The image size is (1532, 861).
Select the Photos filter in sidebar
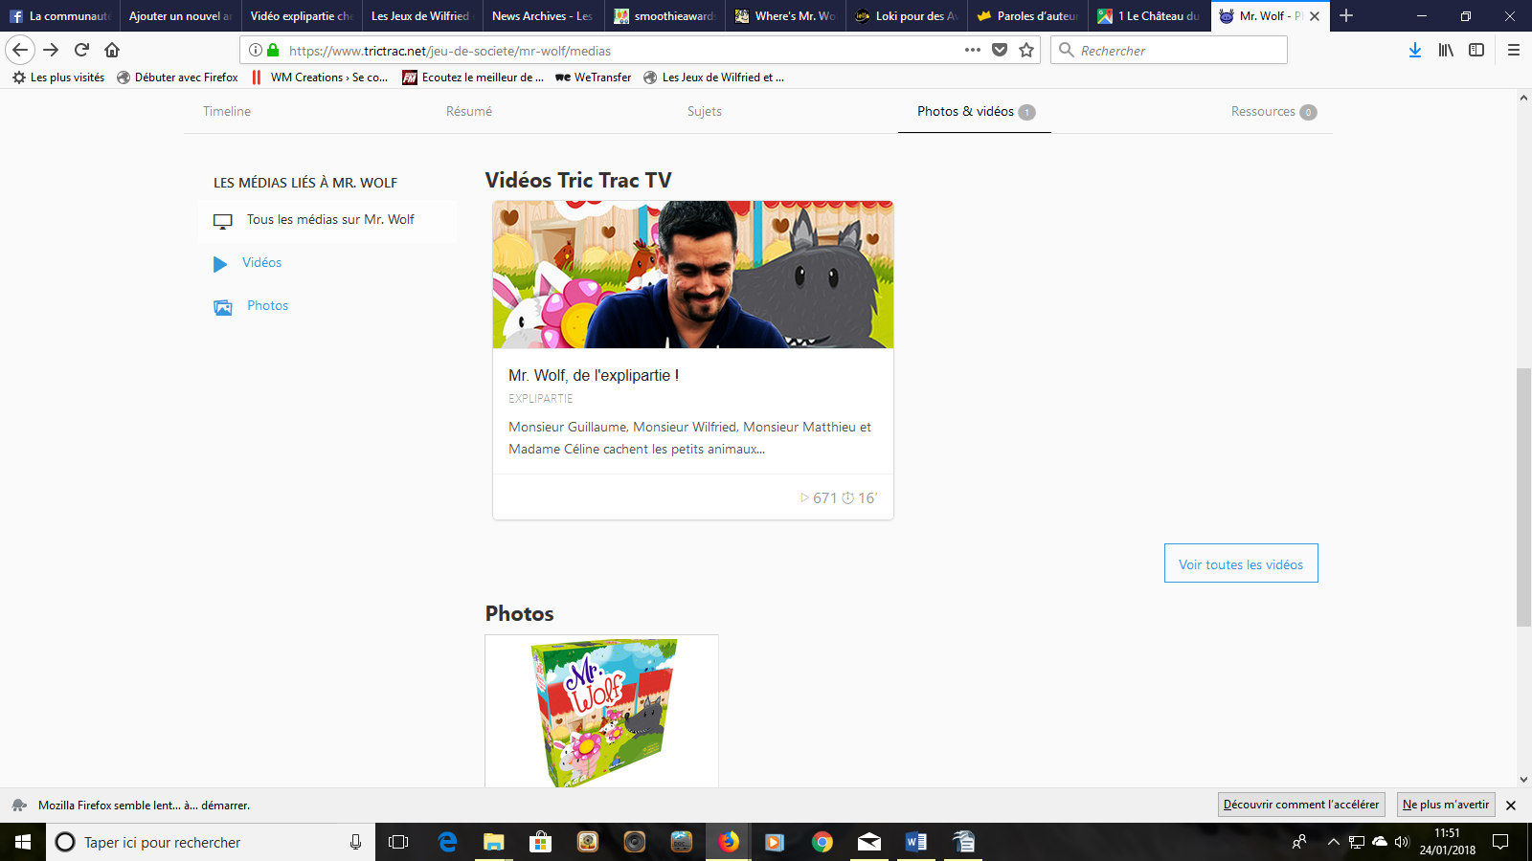[x=267, y=306]
